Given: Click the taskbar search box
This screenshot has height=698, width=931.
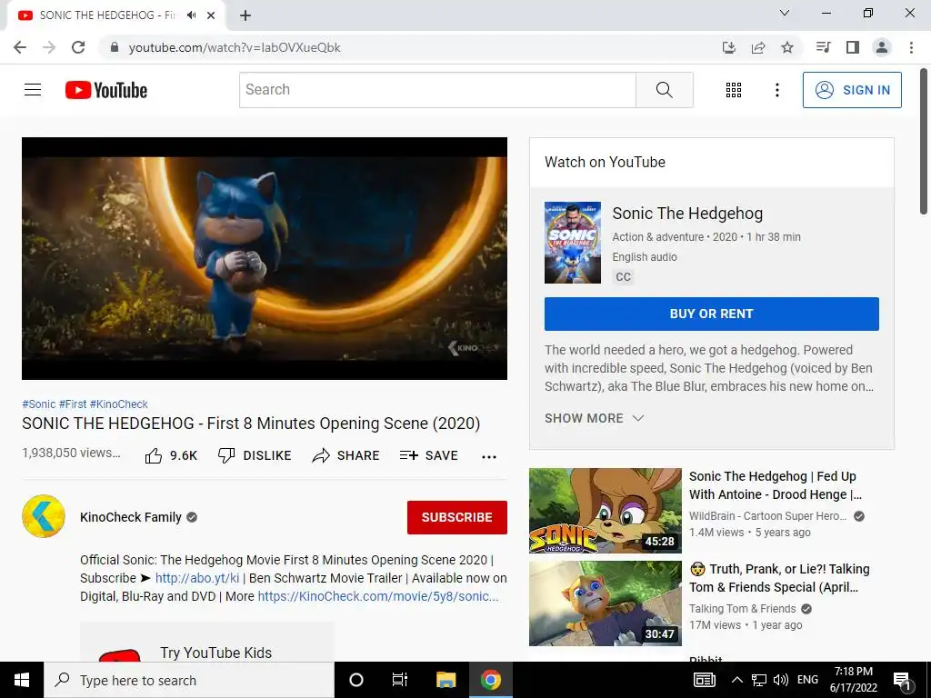Looking at the screenshot, I should (x=189, y=680).
